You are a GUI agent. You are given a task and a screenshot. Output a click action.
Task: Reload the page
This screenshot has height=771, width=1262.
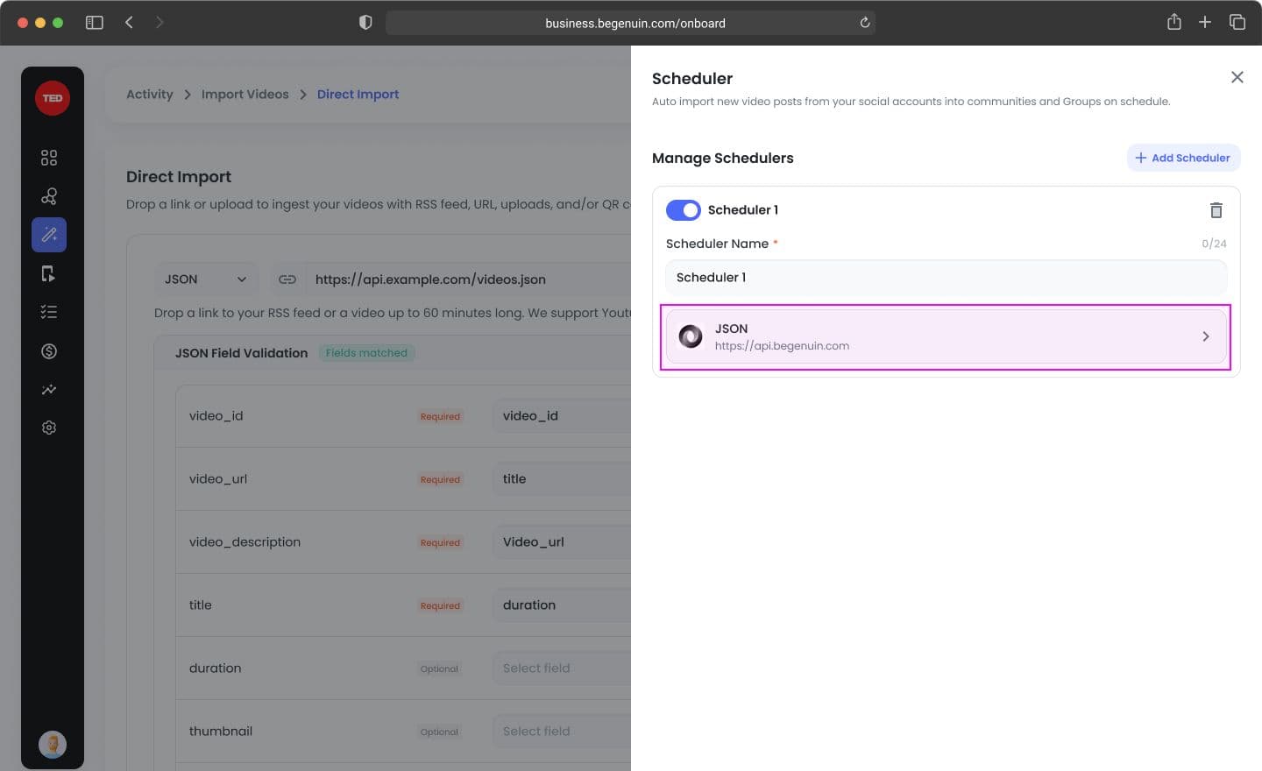coord(864,23)
